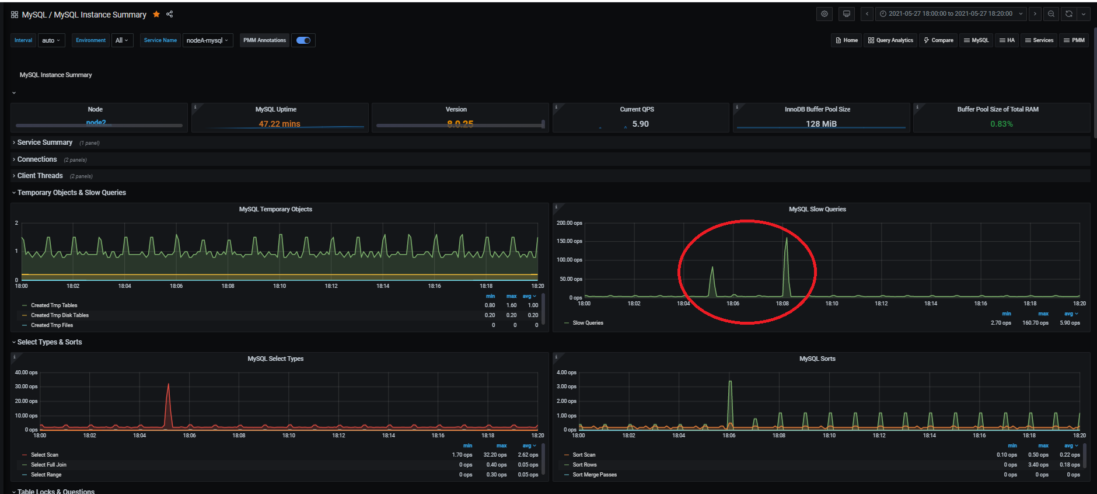
Task: Click the node2 link in Node panel
Action: (x=96, y=123)
